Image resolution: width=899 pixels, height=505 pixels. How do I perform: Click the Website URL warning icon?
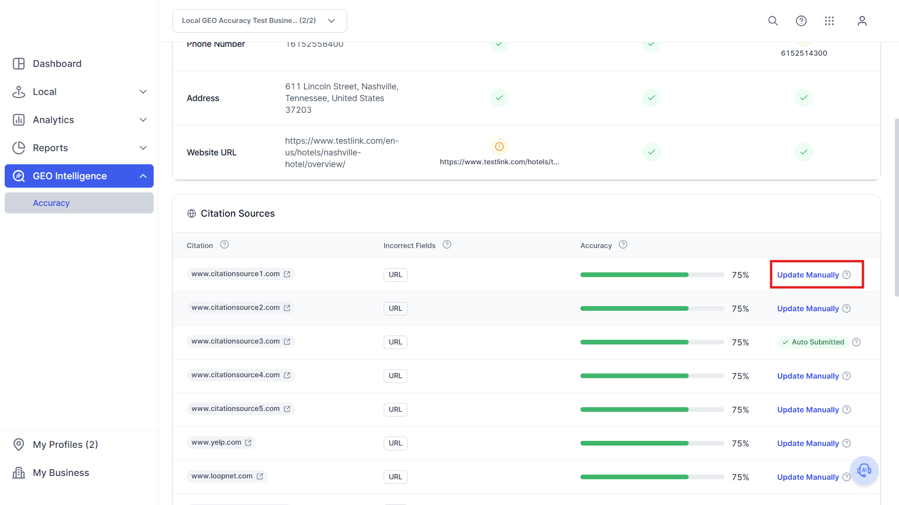499,146
